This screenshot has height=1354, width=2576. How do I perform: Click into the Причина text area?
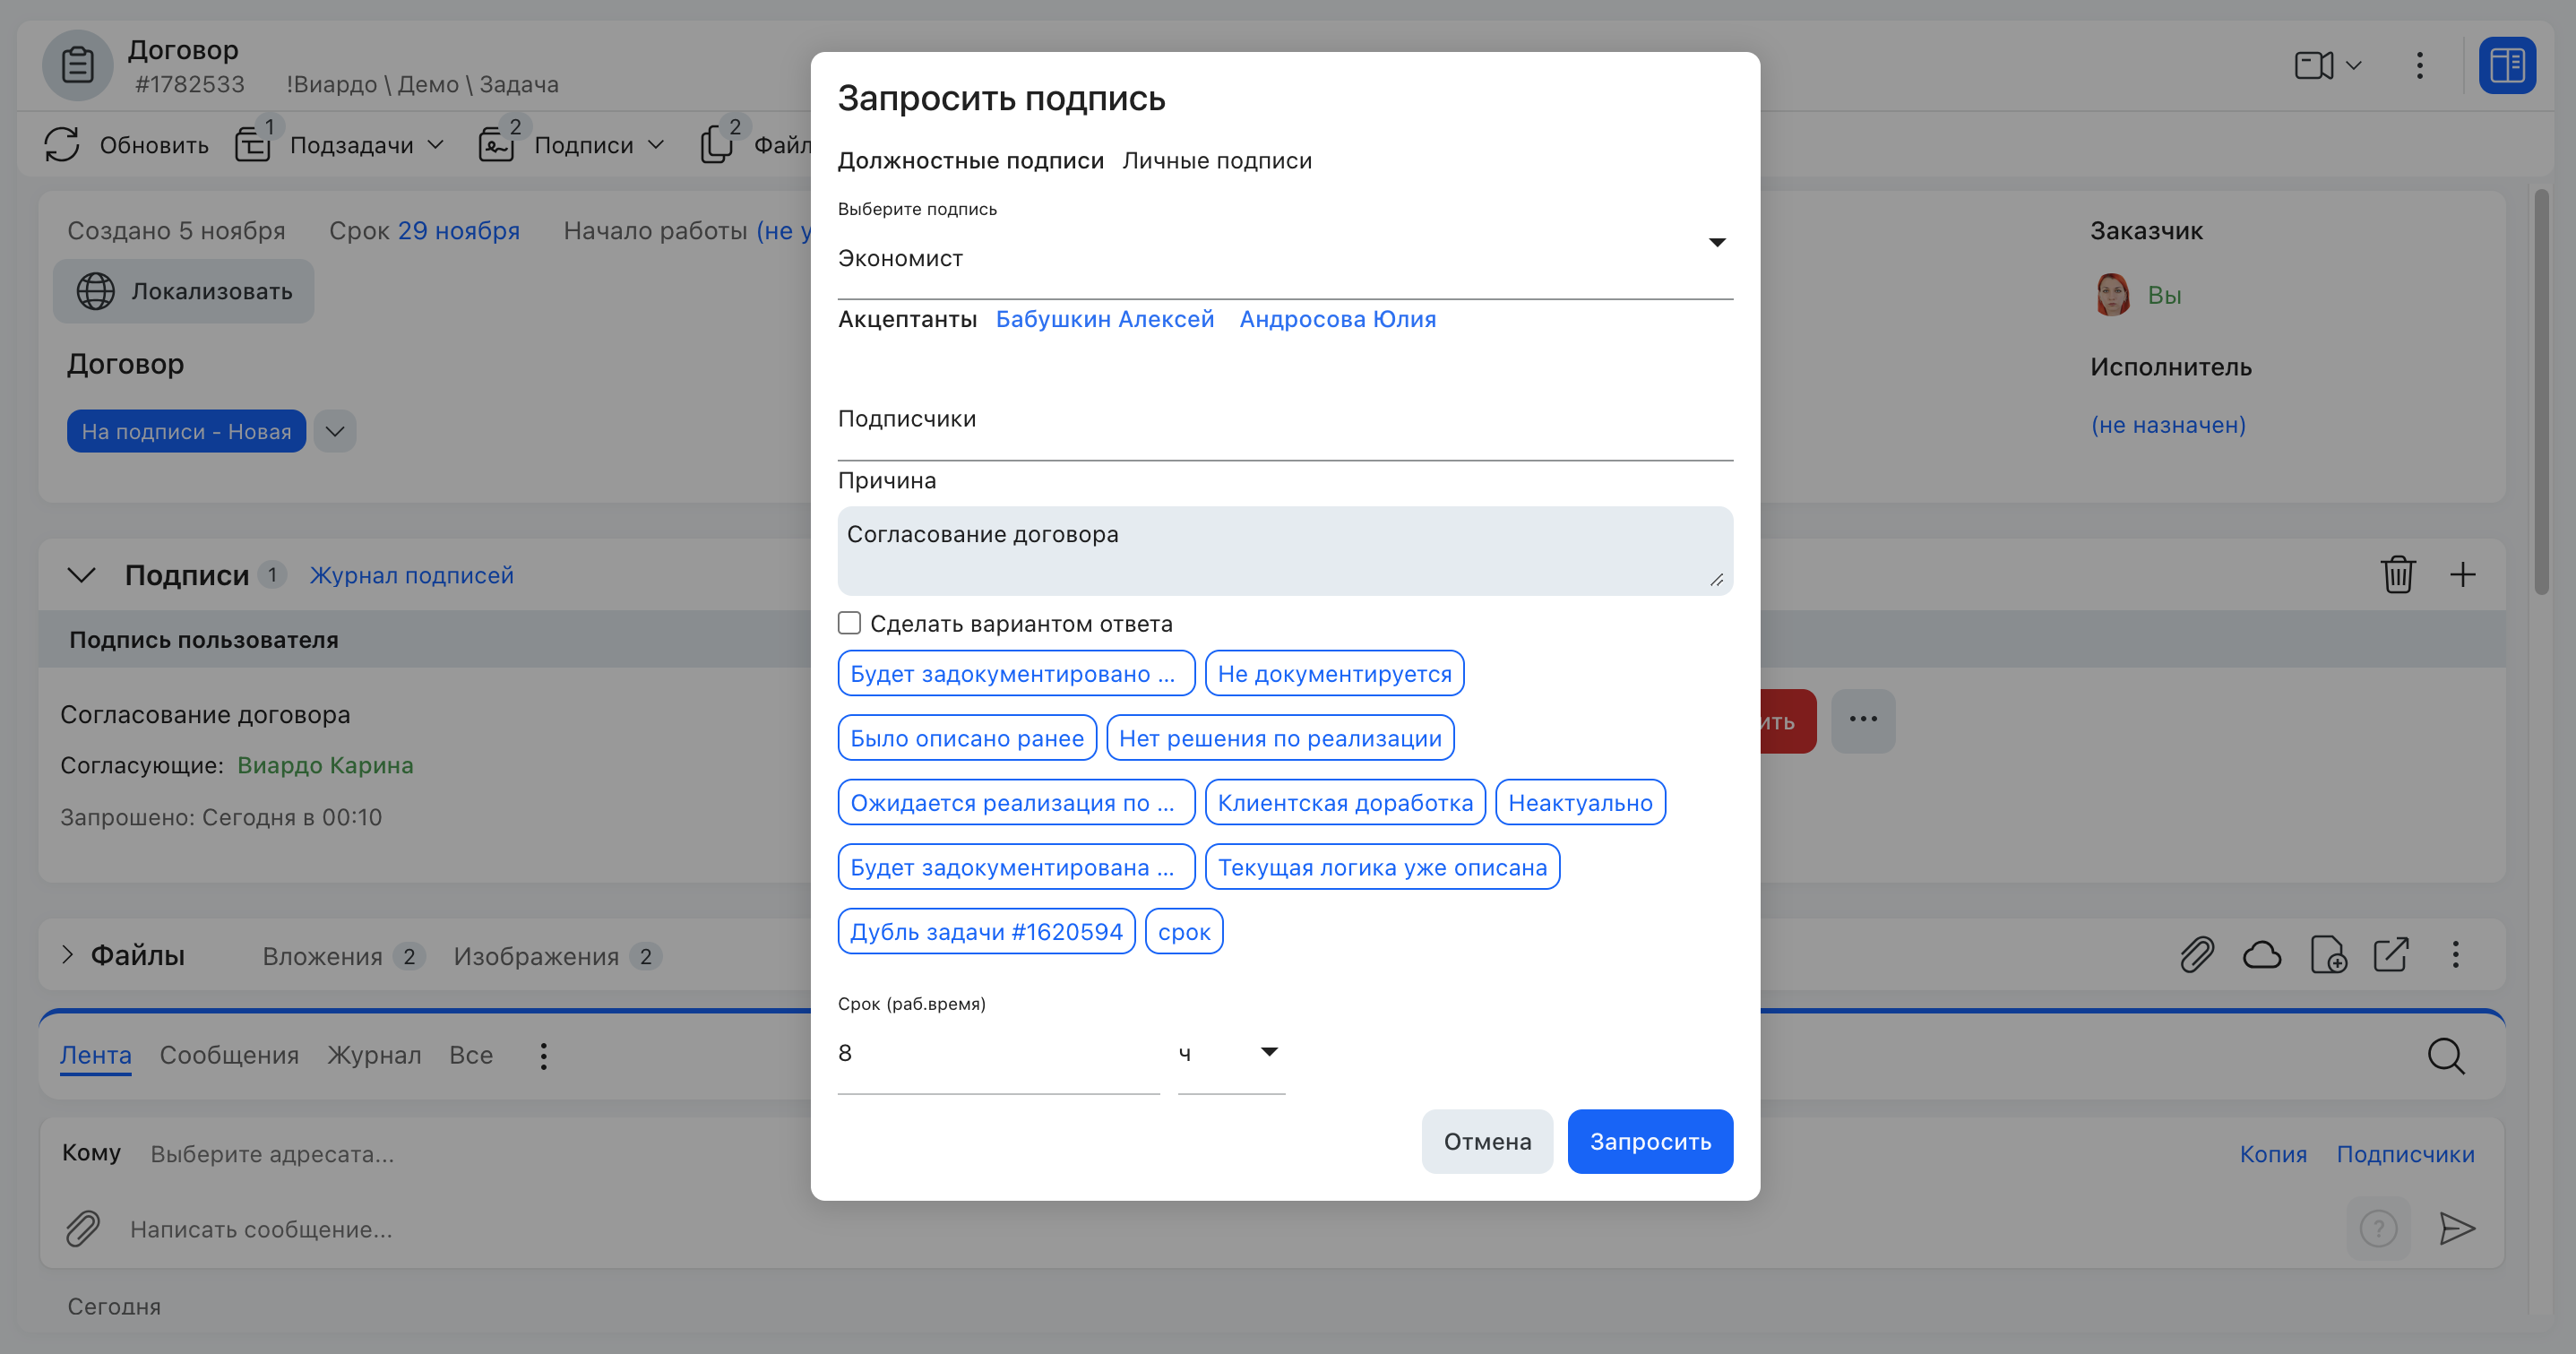coord(1285,551)
